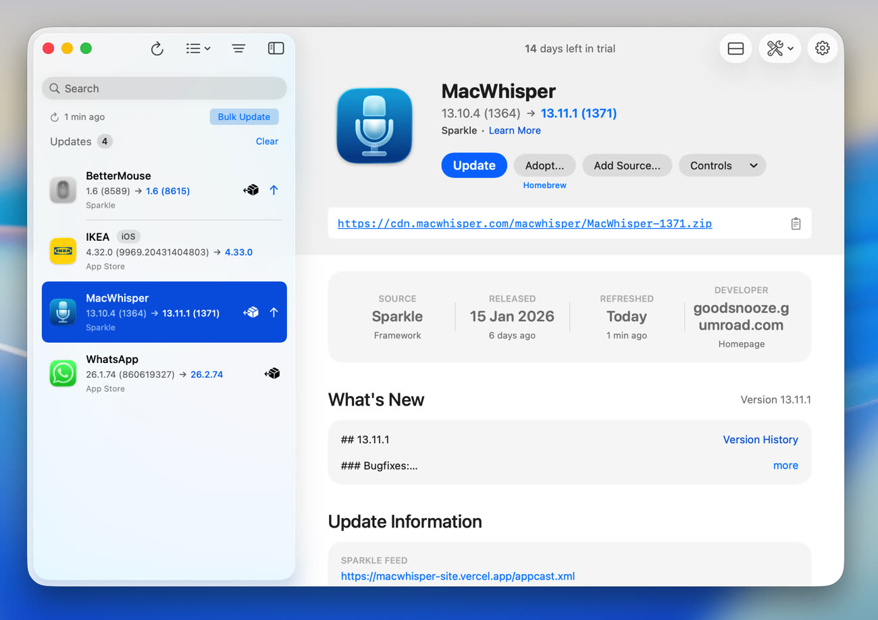Screen dimensions: 878x620
Task: Open the tools wrench dropdown menu
Action: click(x=780, y=49)
